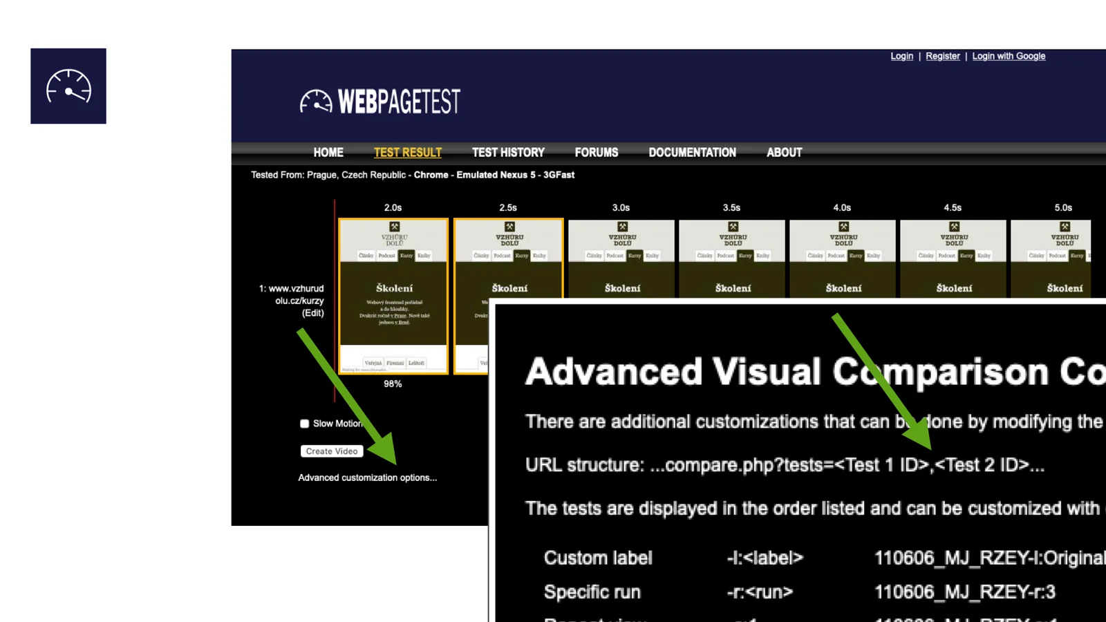This screenshot has height=622, width=1106.
Task: Select the 4.5s filmstrip thumbnail
Action: tap(953, 259)
